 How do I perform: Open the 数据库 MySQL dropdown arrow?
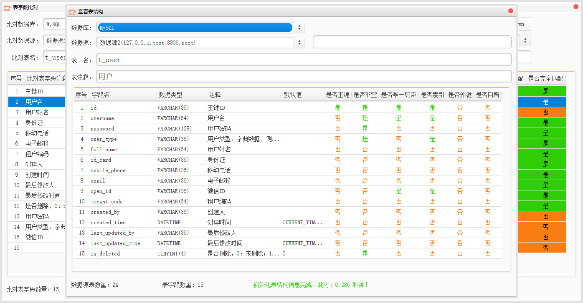299,28
